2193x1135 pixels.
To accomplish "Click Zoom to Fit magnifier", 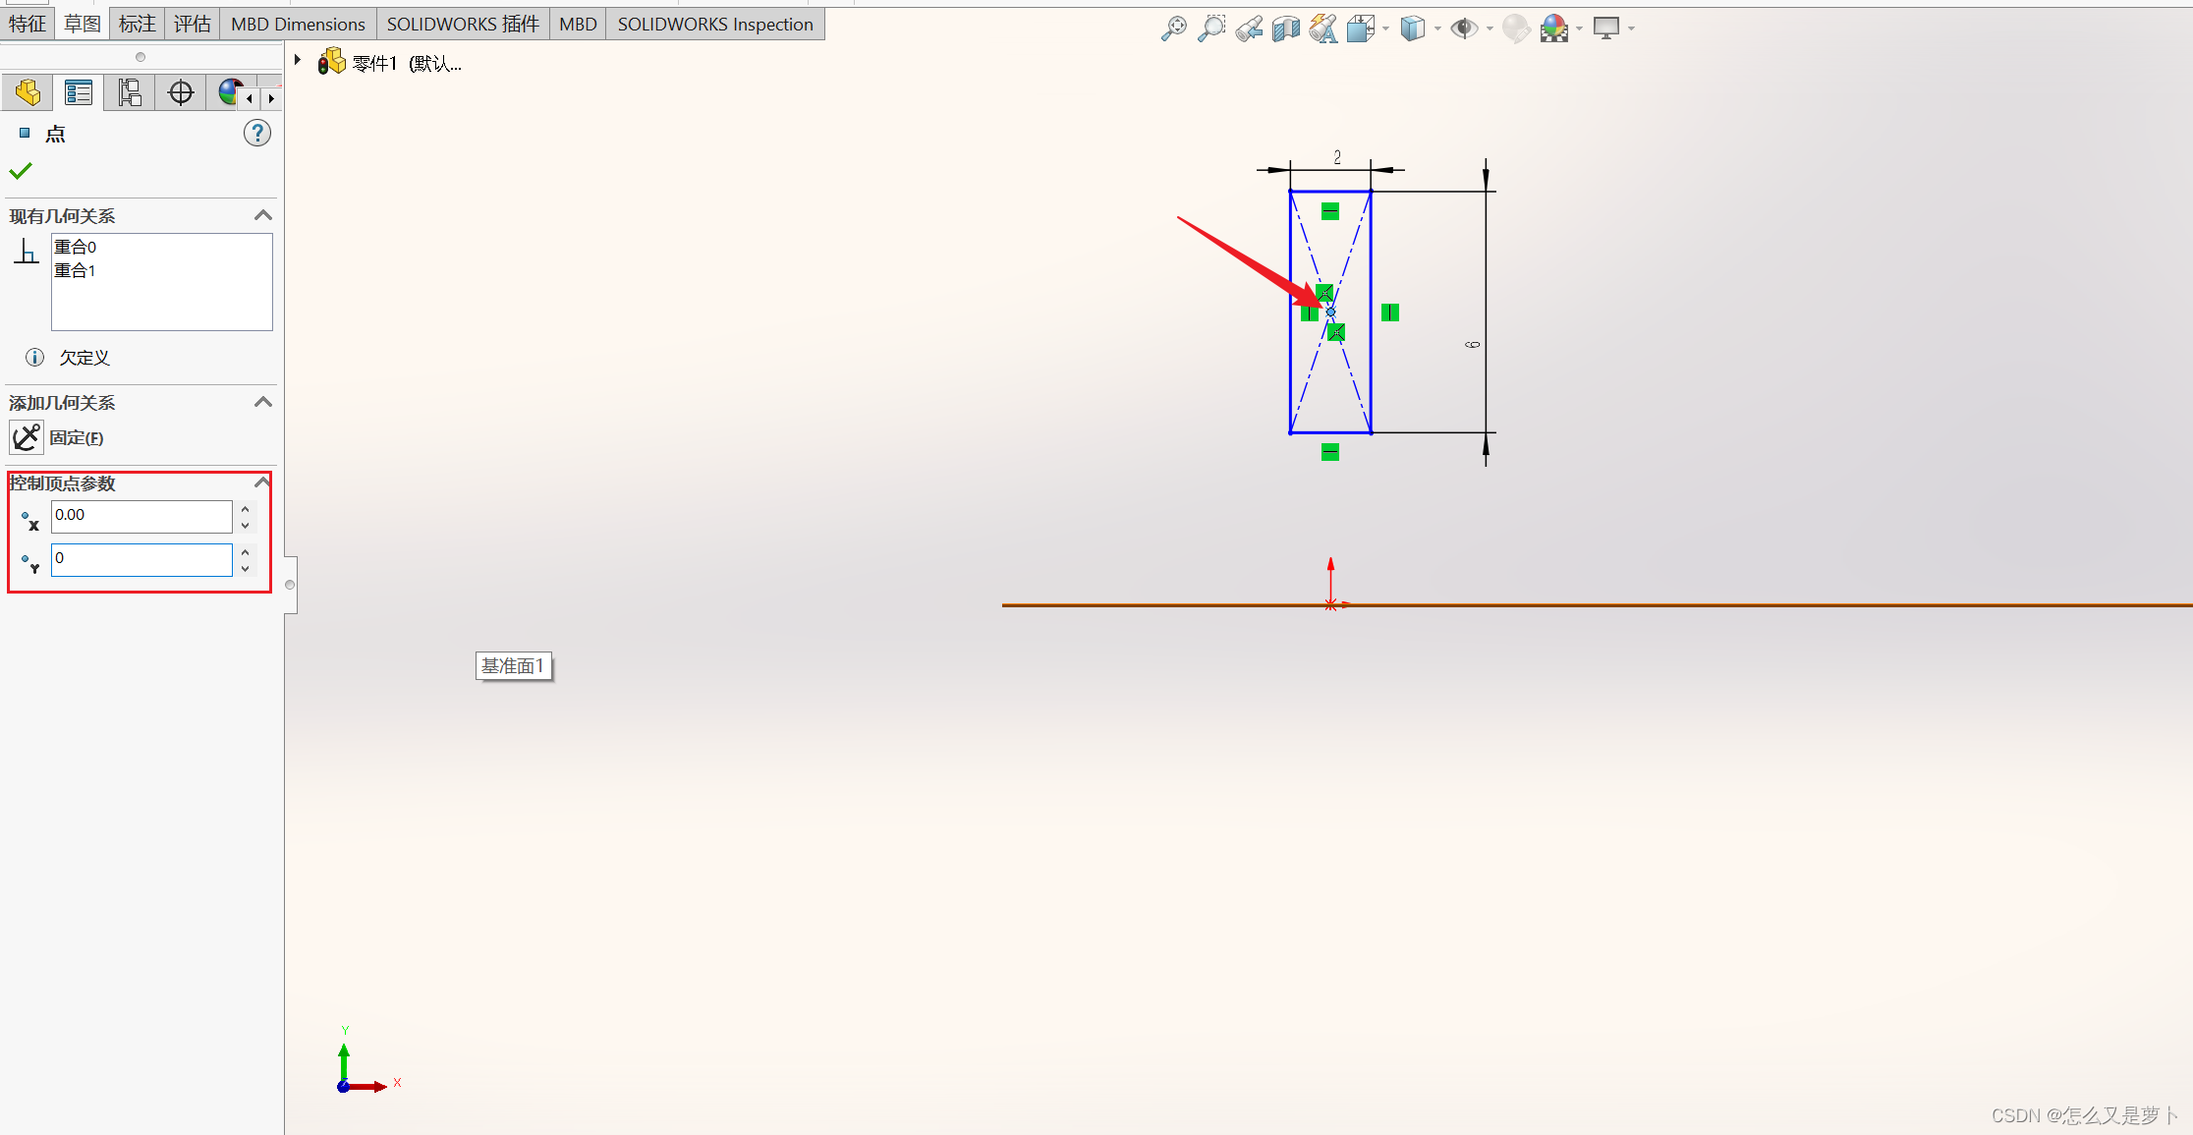I will click(1173, 28).
